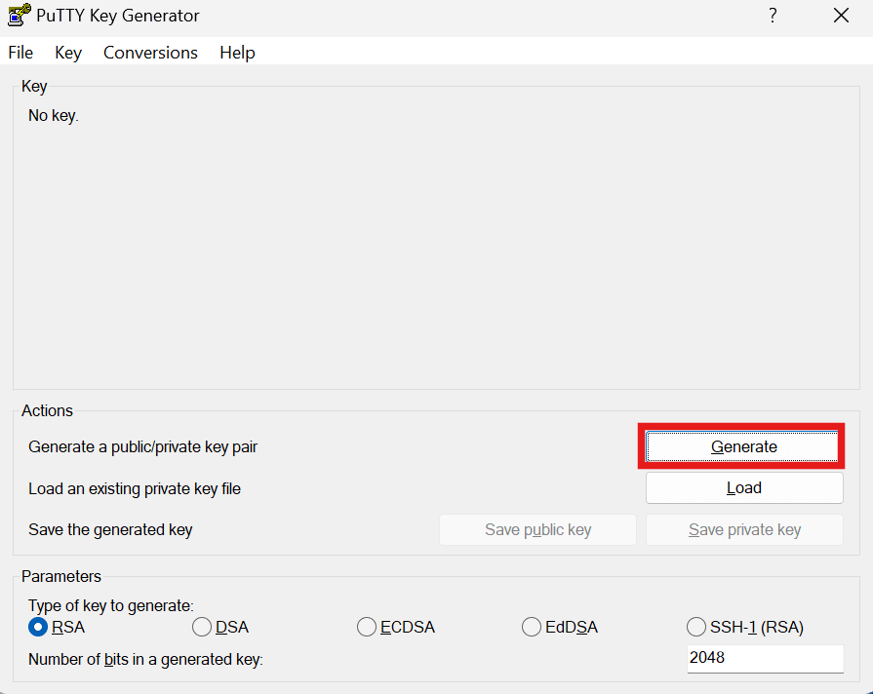
Task: Open the Key menu
Action: pos(68,53)
